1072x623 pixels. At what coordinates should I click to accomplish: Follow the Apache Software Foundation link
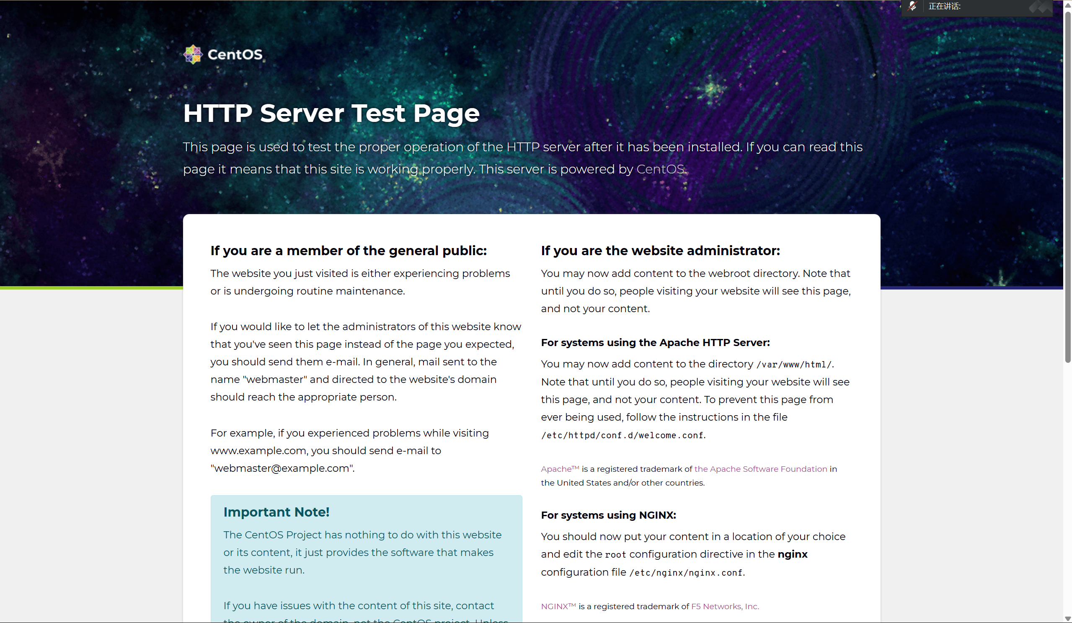(760, 469)
